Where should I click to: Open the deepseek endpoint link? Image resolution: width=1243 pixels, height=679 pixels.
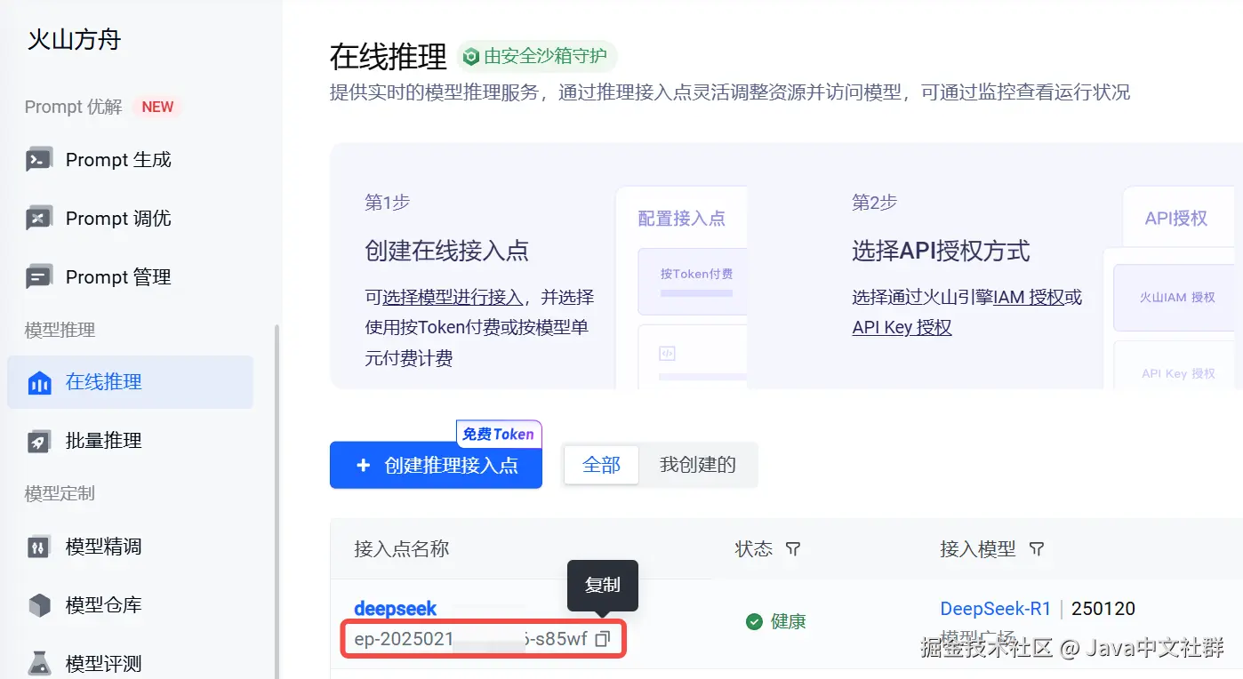(x=396, y=609)
